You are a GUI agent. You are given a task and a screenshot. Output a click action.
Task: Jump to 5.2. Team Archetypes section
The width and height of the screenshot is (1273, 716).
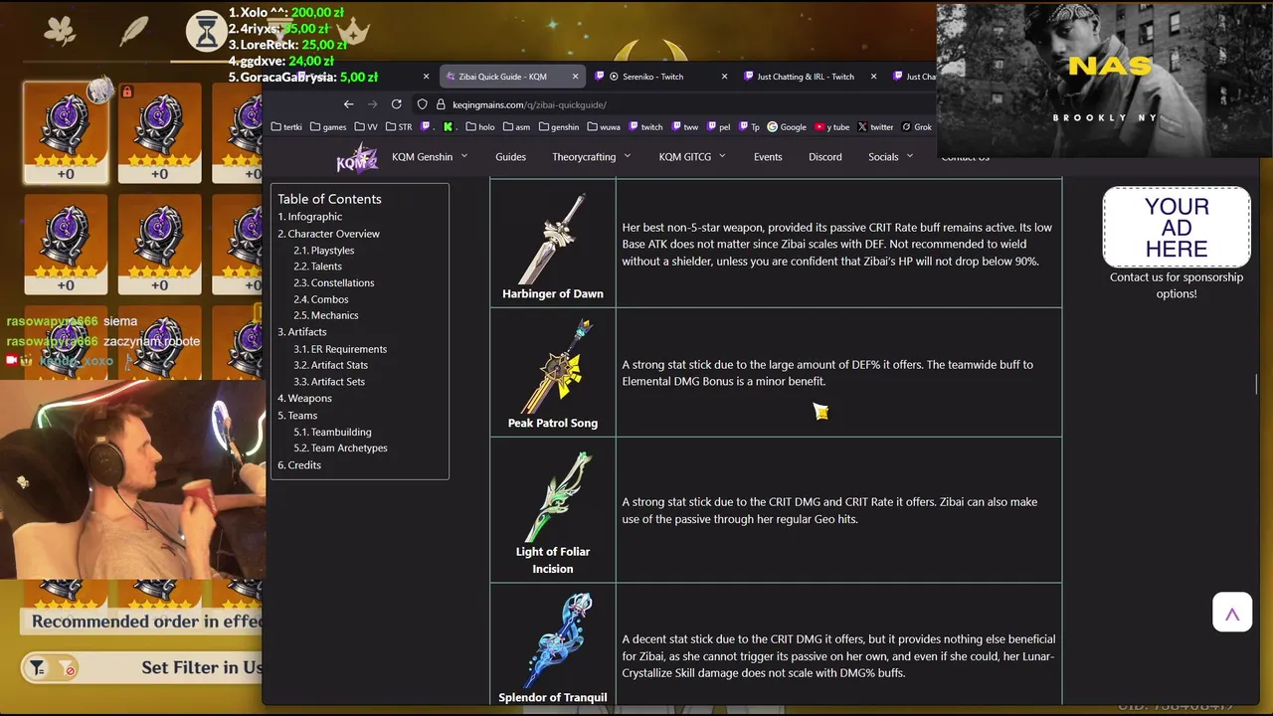[x=340, y=448]
